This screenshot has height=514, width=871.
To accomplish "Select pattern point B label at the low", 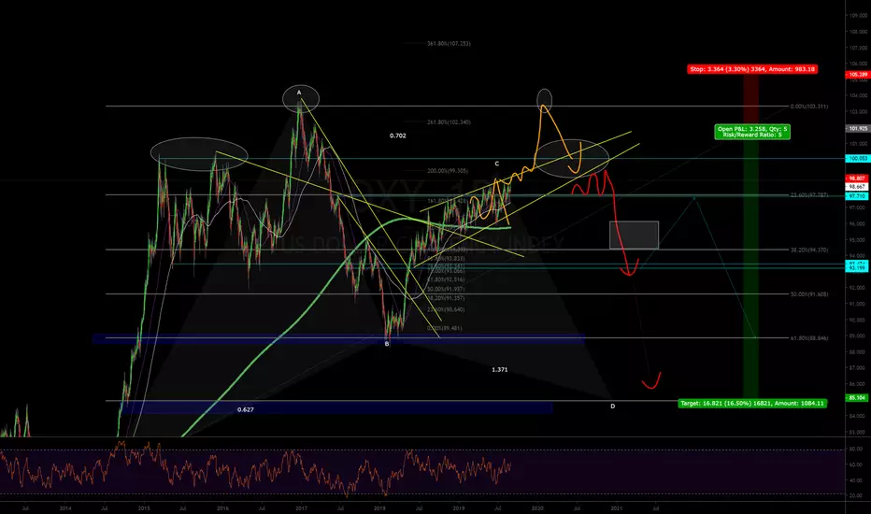I will pos(387,344).
